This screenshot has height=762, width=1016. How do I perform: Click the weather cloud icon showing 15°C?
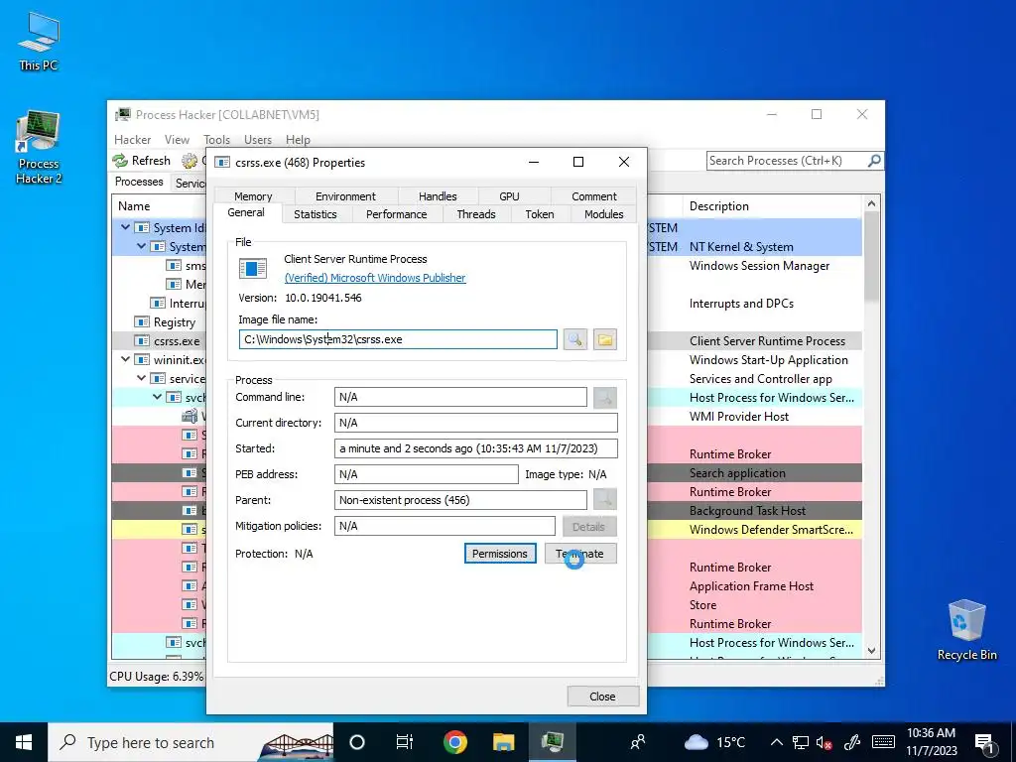pos(696,742)
